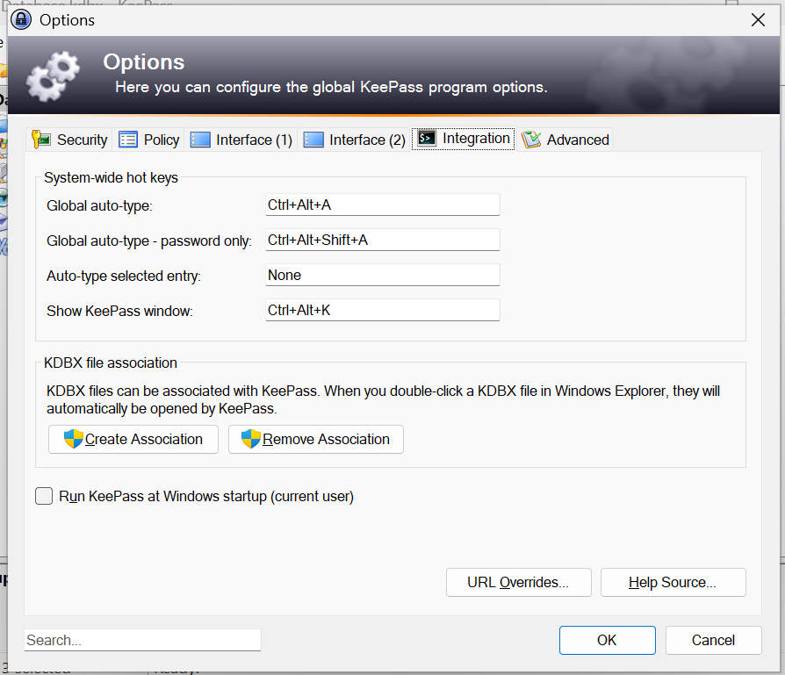This screenshot has width=785, height=675.
Task: Click the Remove Association button
Action: tap(316, 440)
